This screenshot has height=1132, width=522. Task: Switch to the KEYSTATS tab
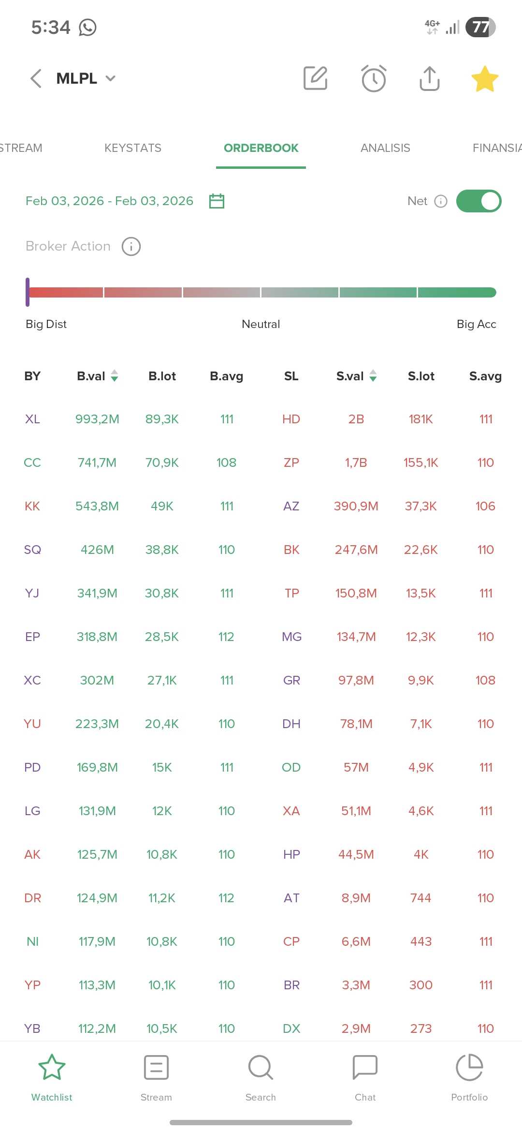(x=133, y=148)
